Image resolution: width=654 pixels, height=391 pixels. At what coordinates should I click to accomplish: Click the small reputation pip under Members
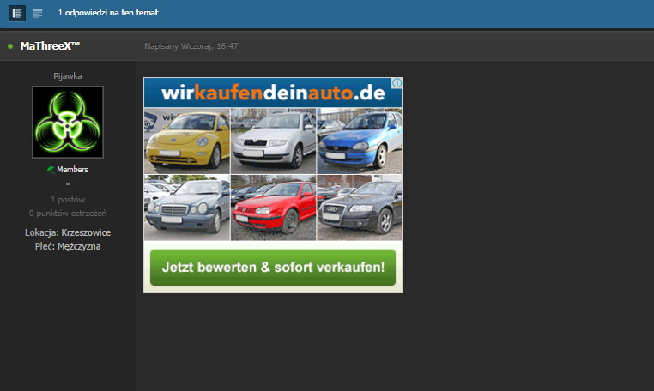click(68, 183)
